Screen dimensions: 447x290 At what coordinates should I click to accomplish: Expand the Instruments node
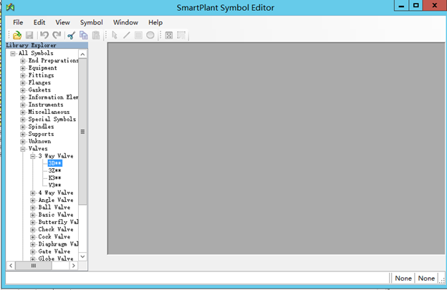pyautogui.click(x=23, y=105)
